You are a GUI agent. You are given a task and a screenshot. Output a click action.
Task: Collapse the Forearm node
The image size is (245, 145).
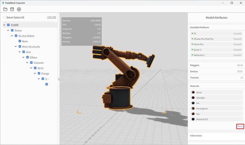27,63
